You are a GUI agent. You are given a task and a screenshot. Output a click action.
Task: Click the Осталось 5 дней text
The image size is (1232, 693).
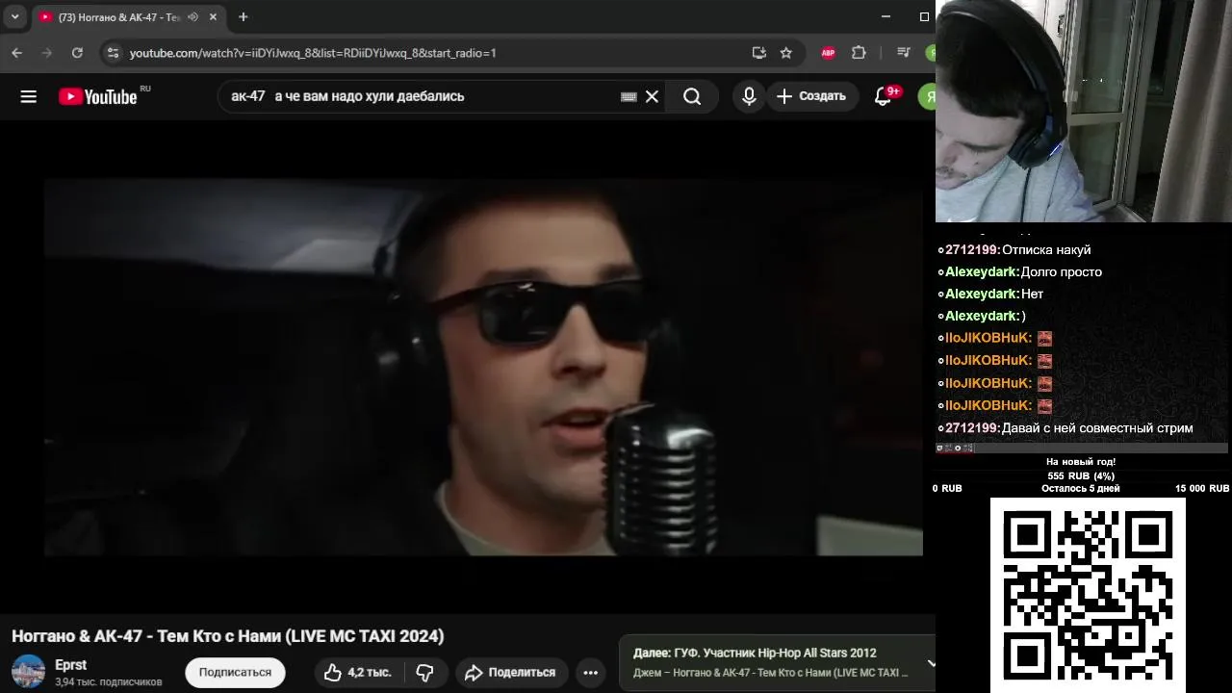(x=1080, y=489)
